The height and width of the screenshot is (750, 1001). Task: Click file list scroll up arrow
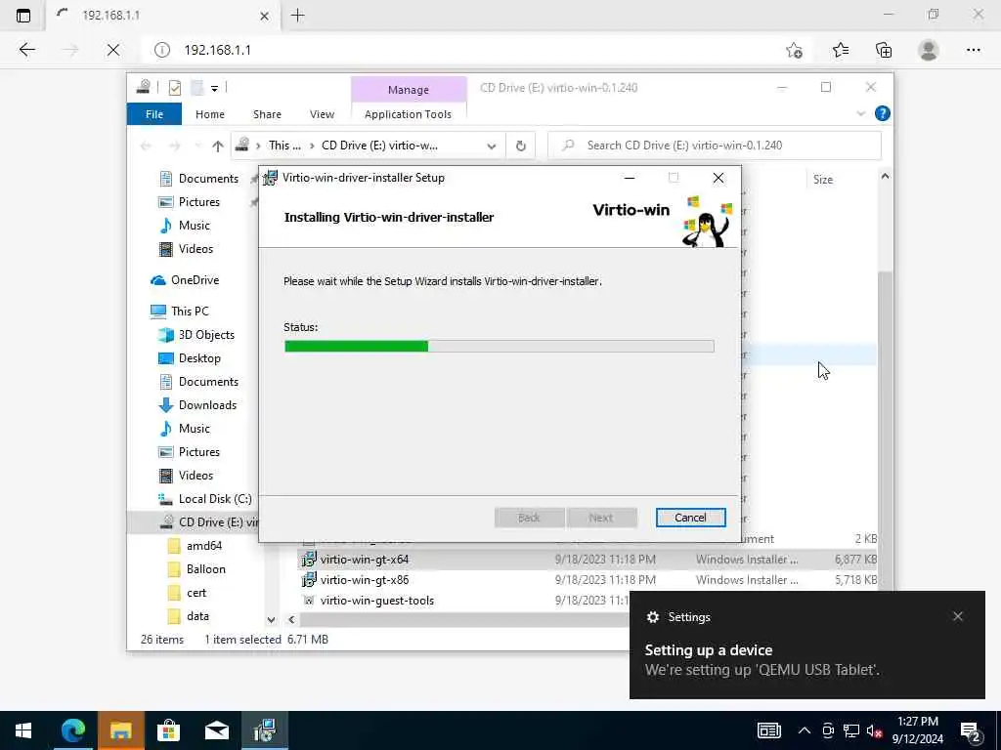click(885, 176)
